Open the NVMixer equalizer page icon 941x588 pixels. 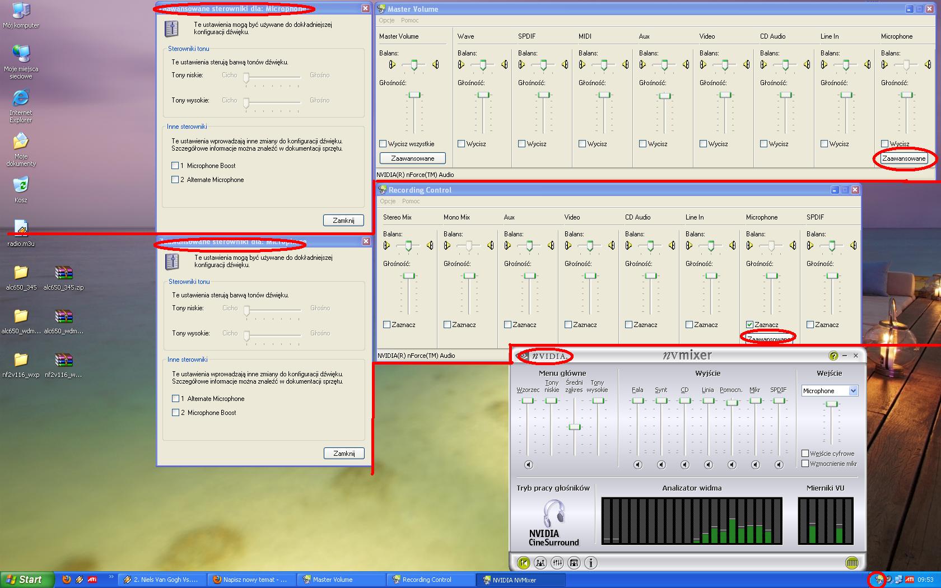tap(557, 563)
